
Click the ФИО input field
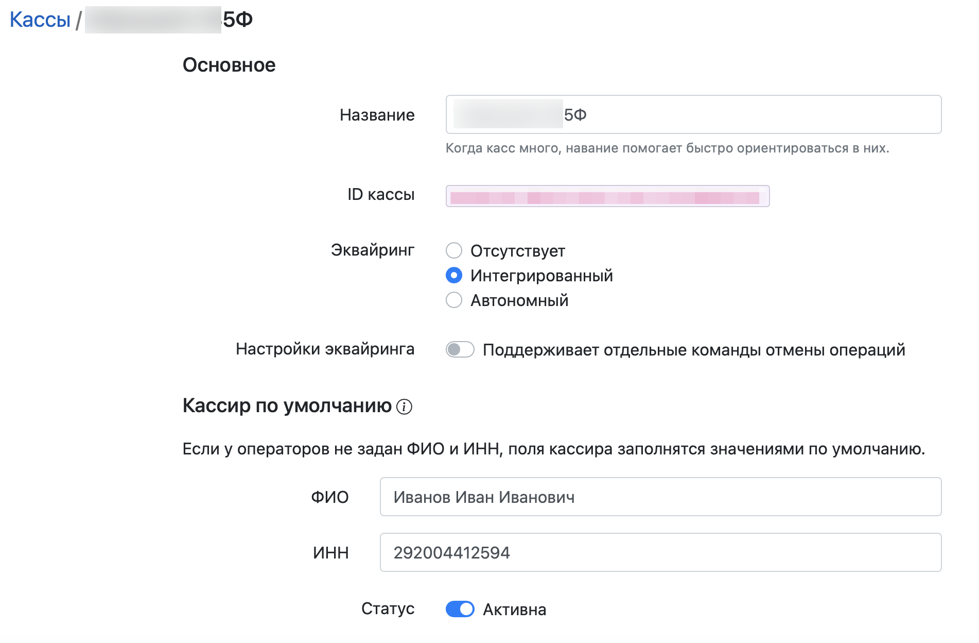click(x=660, y=497)
